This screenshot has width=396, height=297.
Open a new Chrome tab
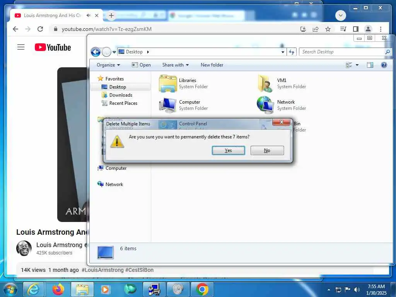coord(111,15)
